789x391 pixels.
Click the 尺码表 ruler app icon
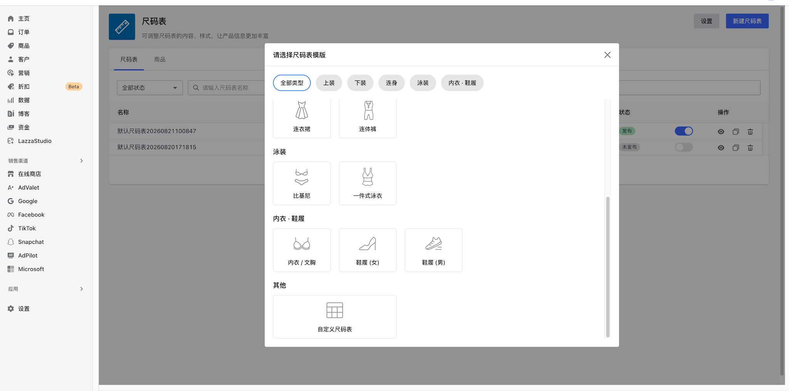(122, 27)
